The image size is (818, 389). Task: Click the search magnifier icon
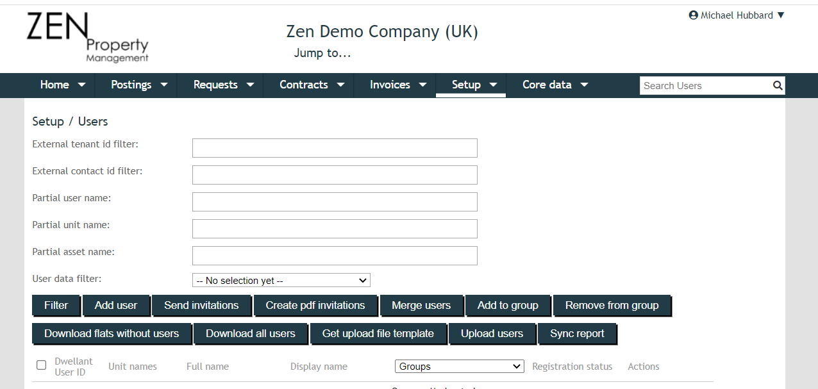pyautogui.click(x=778, y=85)
